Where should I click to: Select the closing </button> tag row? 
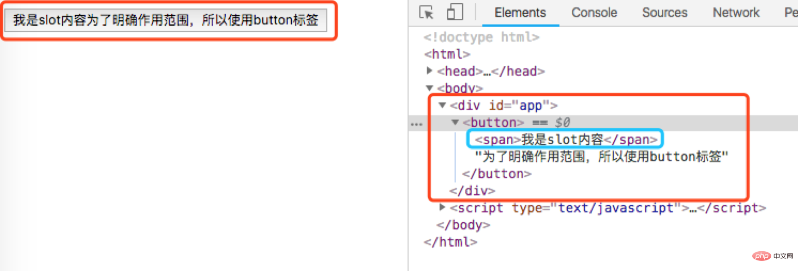click(497, 173)
